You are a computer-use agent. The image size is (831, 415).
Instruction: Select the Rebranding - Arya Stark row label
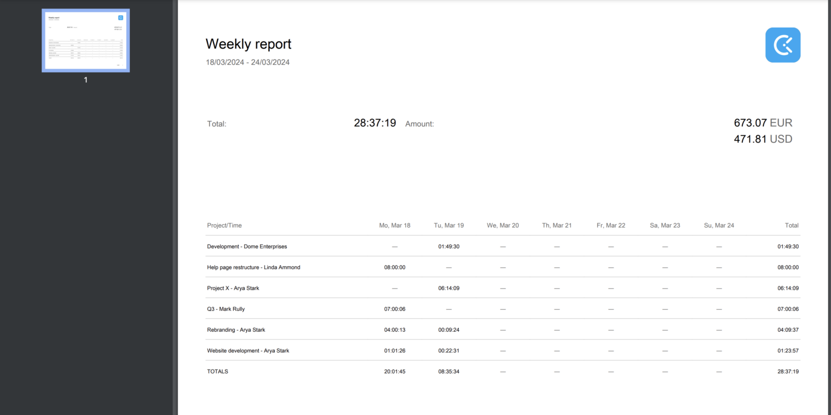coord(236,330)
